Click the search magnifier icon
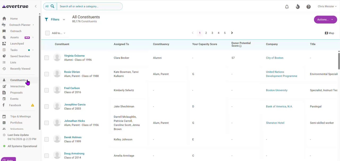This screenshot has height=161, width=340. pos(52,6)
